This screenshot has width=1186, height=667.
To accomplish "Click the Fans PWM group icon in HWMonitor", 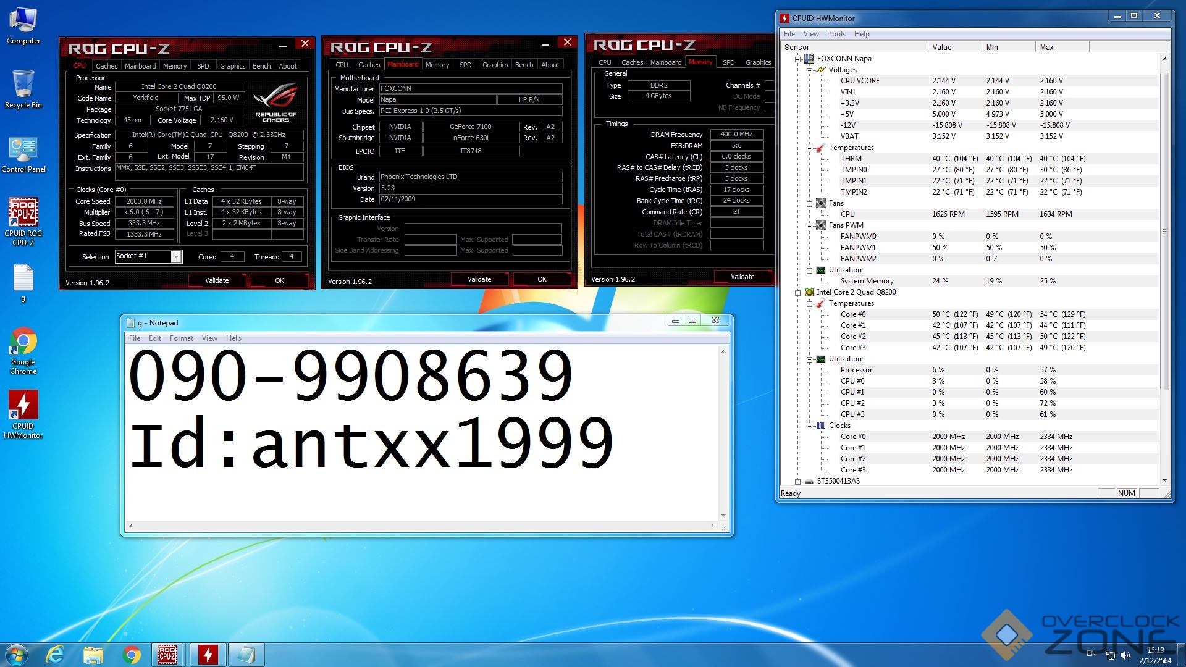I will [821, 225].
